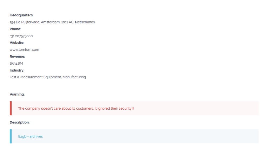Click the Description heading label
This screenshot has height=156, width=268.
coord(20,122)
